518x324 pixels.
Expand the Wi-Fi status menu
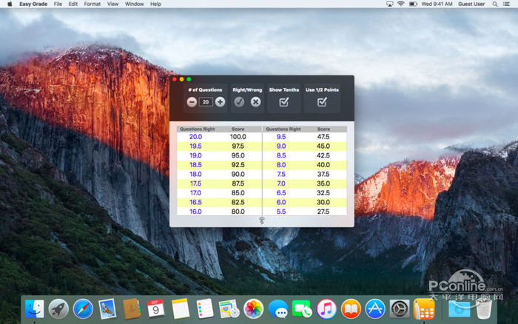(401, 4)
